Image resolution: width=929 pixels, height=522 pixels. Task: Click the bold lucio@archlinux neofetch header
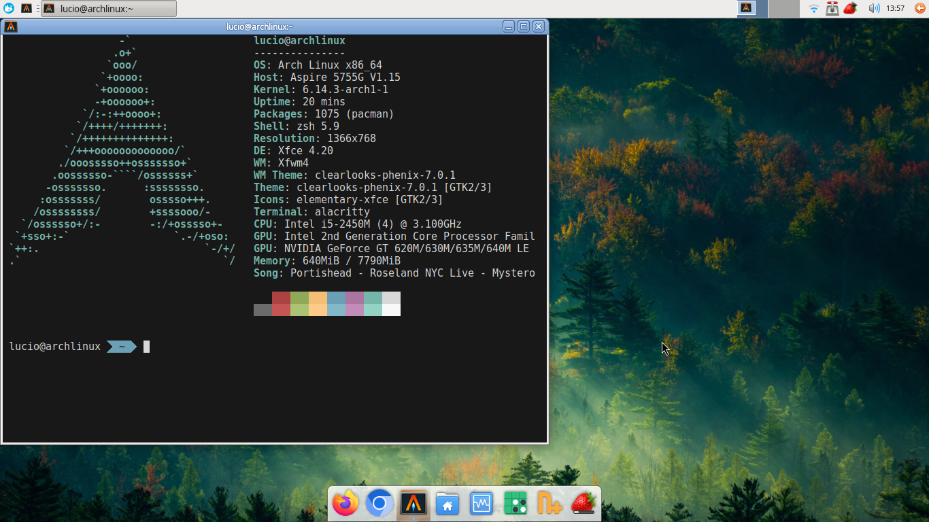tap(299, 41)
